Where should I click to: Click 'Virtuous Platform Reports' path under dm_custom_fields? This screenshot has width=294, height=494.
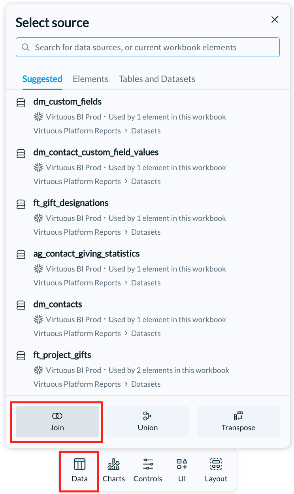click(x=77, y=131)
